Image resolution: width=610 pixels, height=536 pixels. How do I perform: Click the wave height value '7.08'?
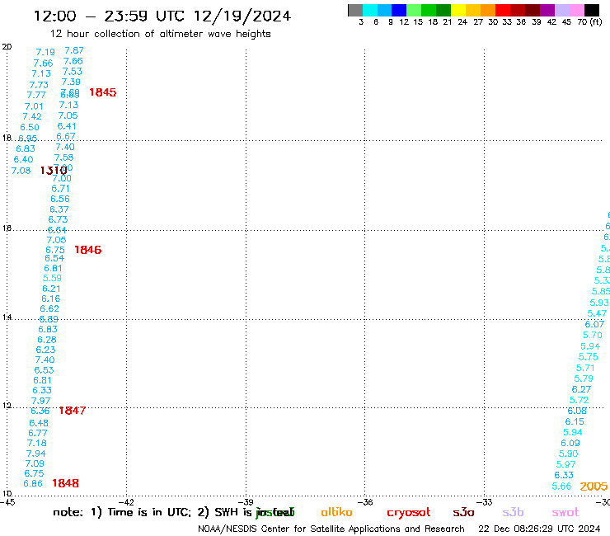pyautogui.click(x=21, y=171)
